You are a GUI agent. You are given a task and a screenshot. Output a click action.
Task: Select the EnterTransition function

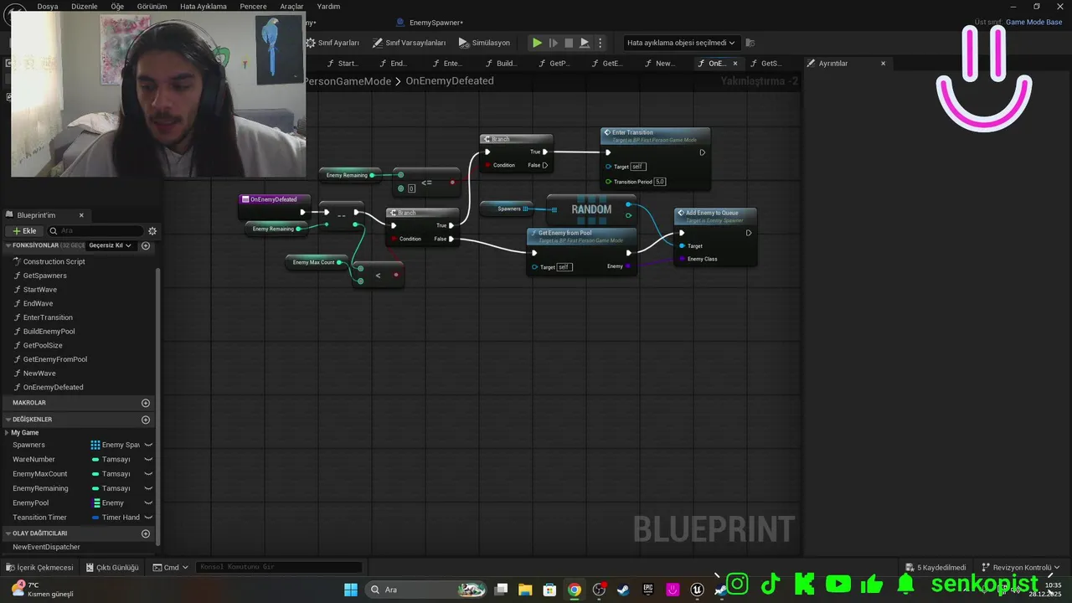(x=48, y=317)
